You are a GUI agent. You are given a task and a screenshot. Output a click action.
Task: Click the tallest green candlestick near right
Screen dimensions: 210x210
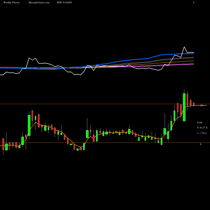[184, 107]
